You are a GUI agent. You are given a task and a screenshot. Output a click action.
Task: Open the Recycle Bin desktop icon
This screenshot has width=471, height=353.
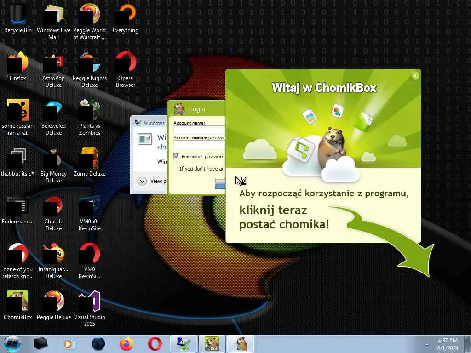point(18,18)
